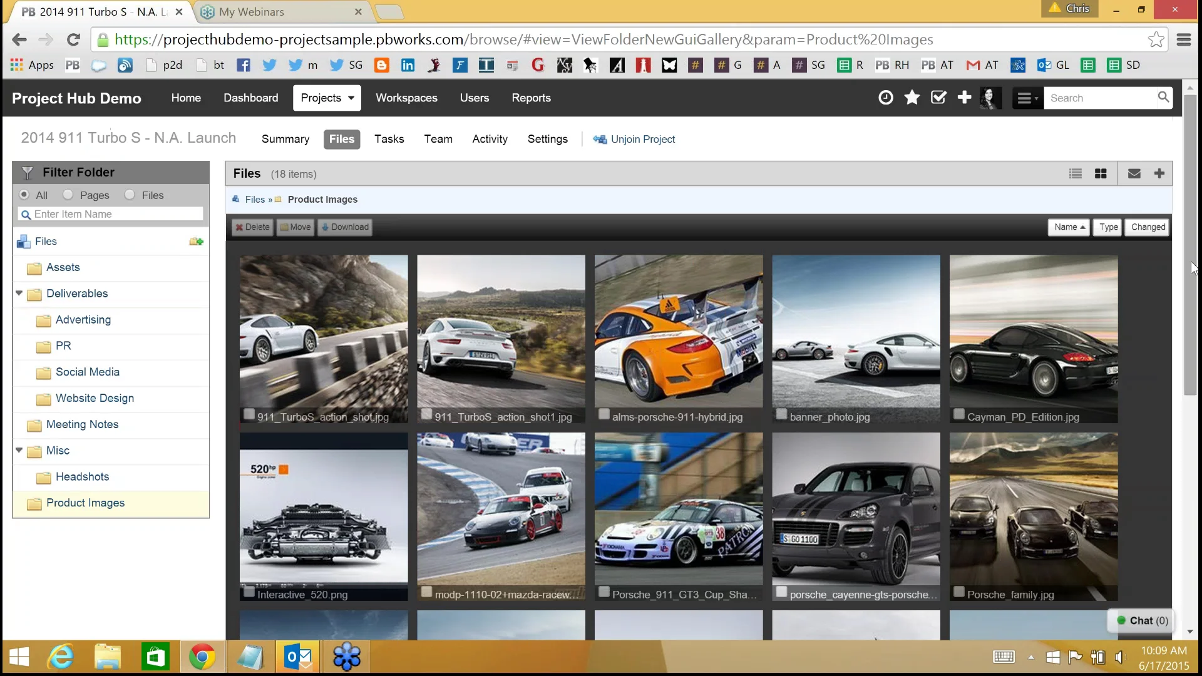Click the envelope email icon in Files header
This screenshot has height=676, width=1202.
(1134, 174)
